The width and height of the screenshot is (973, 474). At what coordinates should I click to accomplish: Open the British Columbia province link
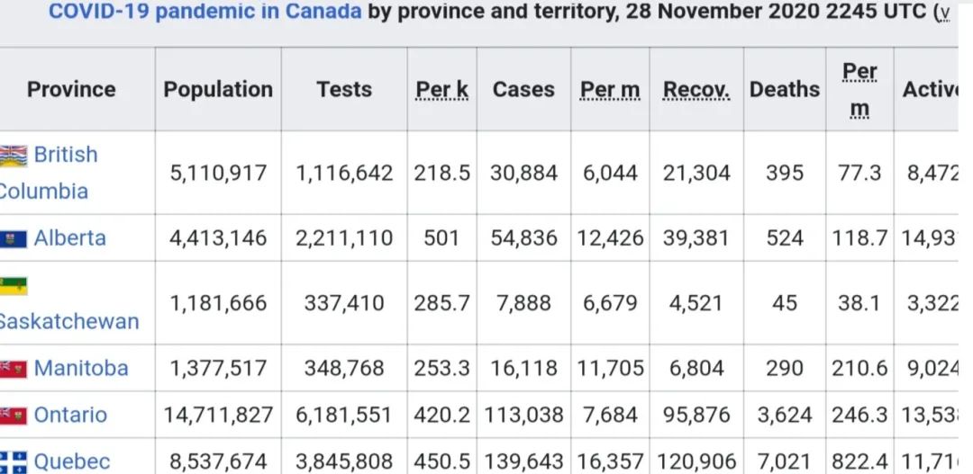49,173
